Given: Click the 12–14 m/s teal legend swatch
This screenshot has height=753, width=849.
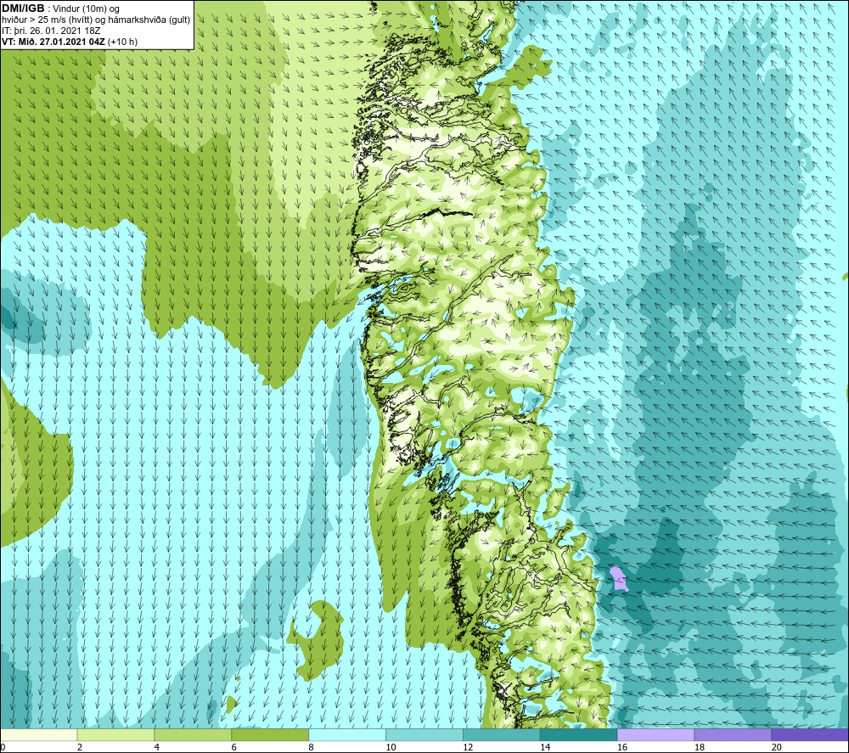Looking at the screenshot, I should 502,734.
